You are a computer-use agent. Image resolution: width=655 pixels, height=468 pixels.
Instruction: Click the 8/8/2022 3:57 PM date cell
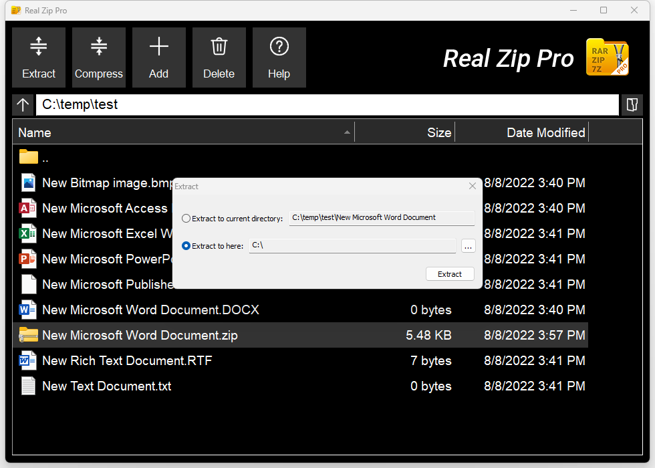click(x=534, y=335)
